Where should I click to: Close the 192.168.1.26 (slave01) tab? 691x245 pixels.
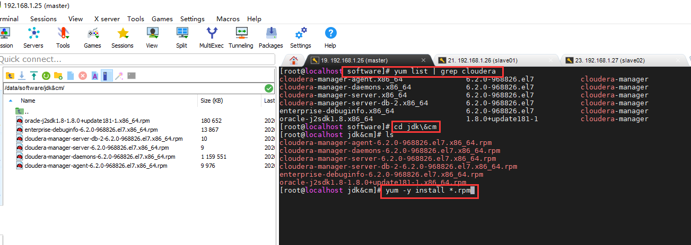pos(550,60)
